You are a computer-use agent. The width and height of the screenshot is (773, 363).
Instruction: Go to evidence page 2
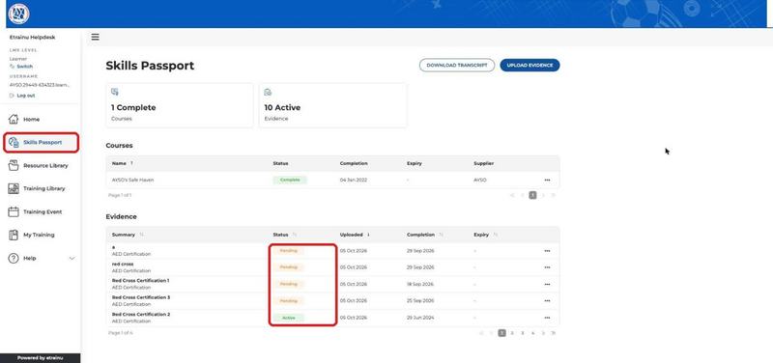(512, 333)
